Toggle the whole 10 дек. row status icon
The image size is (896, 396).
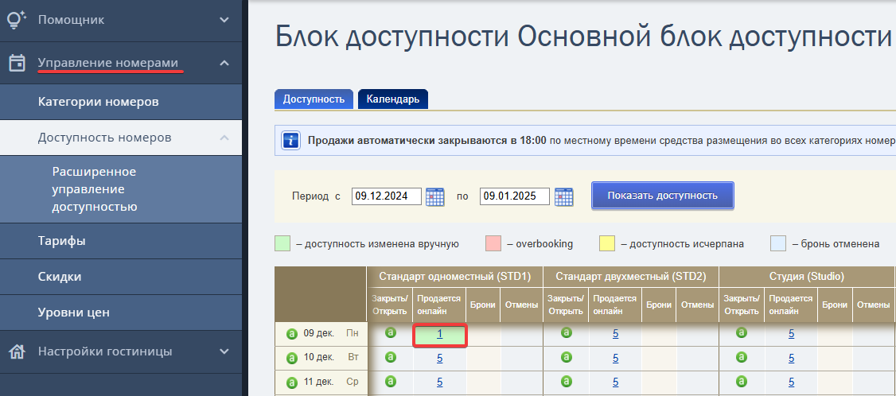point(292,359)
